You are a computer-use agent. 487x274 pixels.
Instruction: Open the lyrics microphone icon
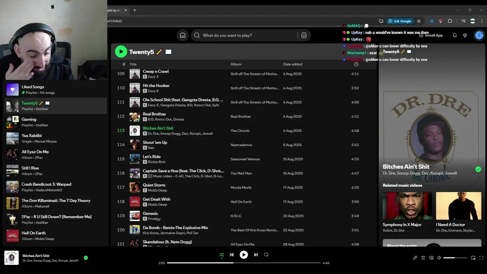pyautogui.click(x=415, y=258)
